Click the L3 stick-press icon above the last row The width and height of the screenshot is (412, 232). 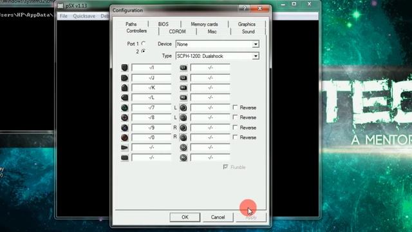coord(183,148)
